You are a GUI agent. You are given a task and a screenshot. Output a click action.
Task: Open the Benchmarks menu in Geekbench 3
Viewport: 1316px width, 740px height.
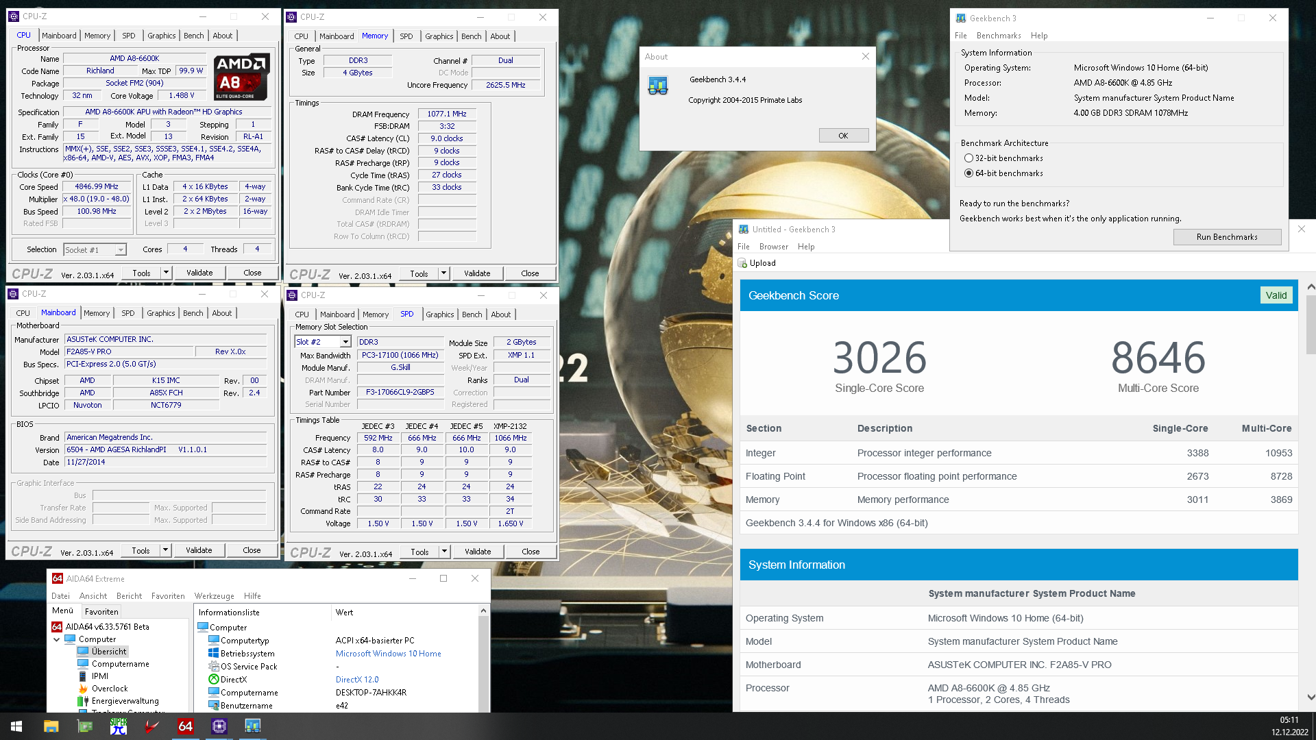tap(998, 36)
